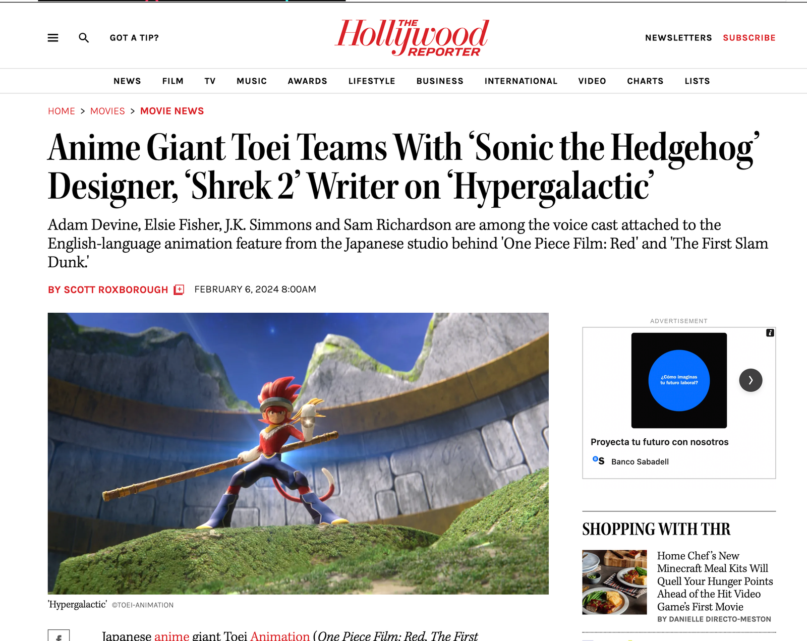The height and width of the screenshot is (641, 807).
Task: Share article via Facebook icon
Action: pyautogui.click(x=59, y=636)
